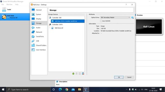Click the taskbar search box

[x=28, y=89]
